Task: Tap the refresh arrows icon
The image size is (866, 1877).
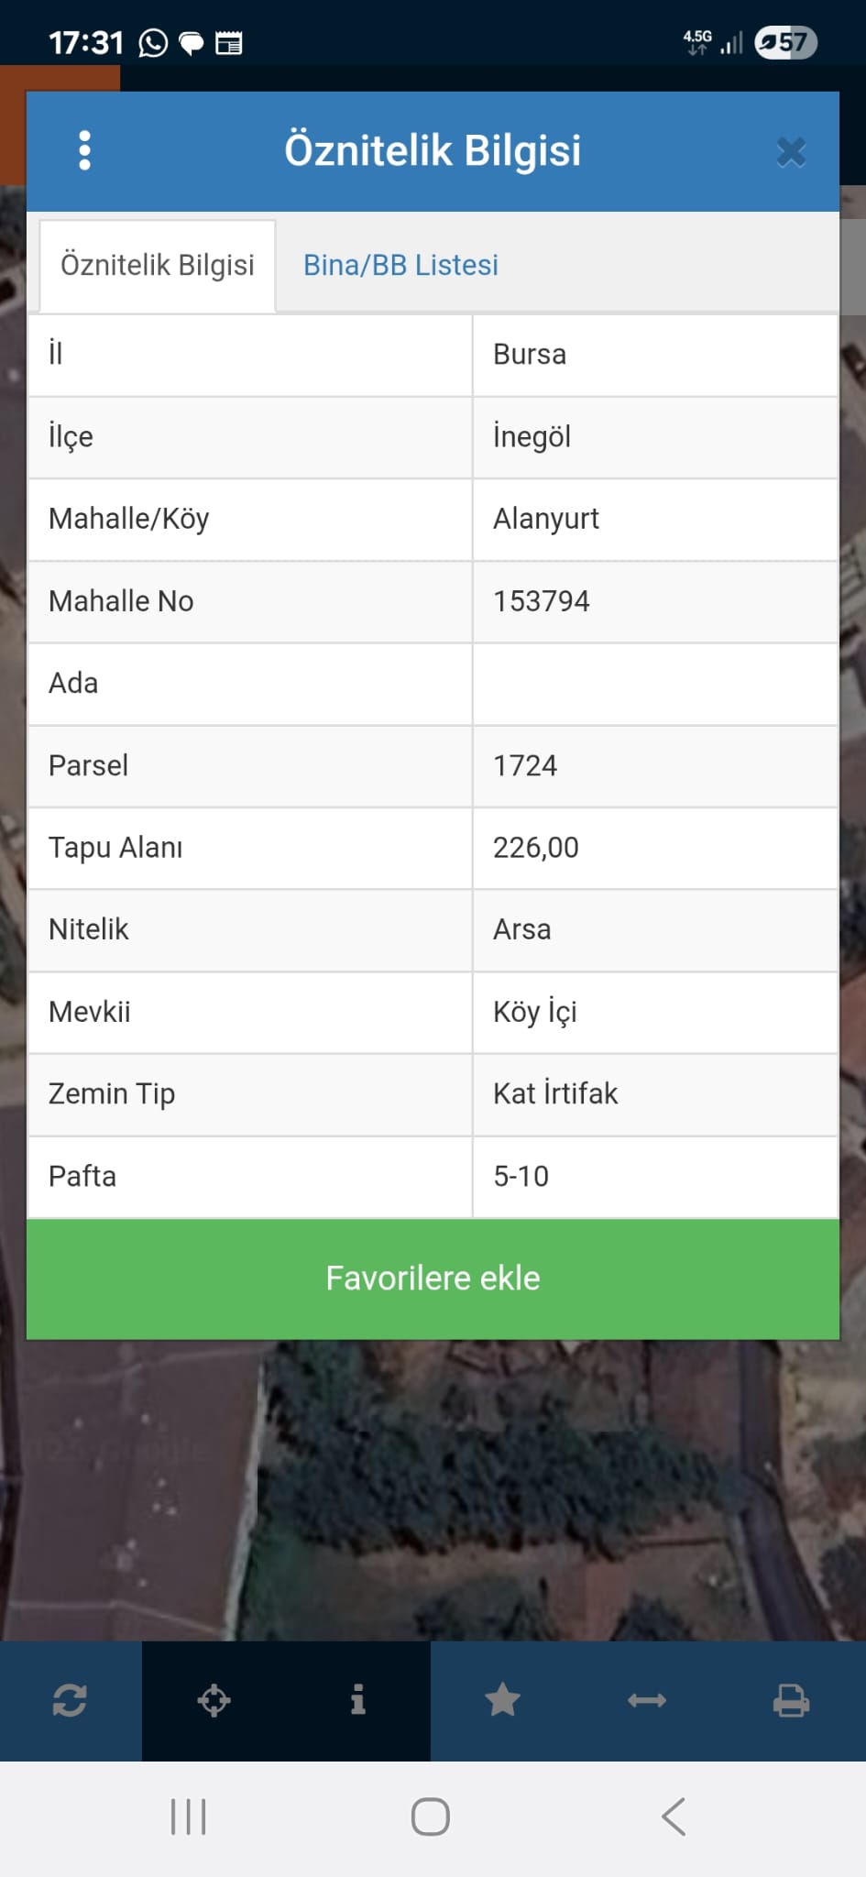Action: click(71, 1701)
